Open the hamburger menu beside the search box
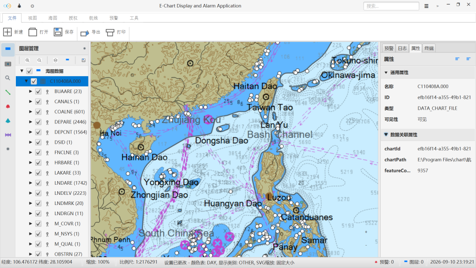 [427, 6]
